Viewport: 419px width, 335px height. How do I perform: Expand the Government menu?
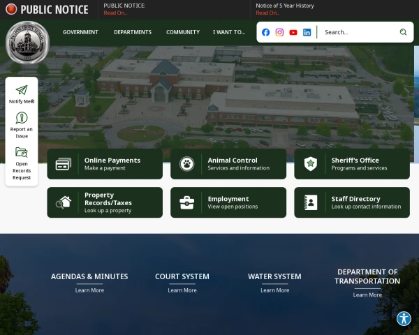click(x=80, y=32)
